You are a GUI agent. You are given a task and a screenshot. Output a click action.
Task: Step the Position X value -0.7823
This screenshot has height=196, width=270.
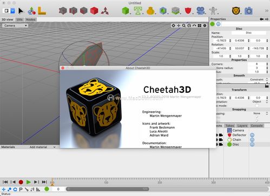click(230, 40)
